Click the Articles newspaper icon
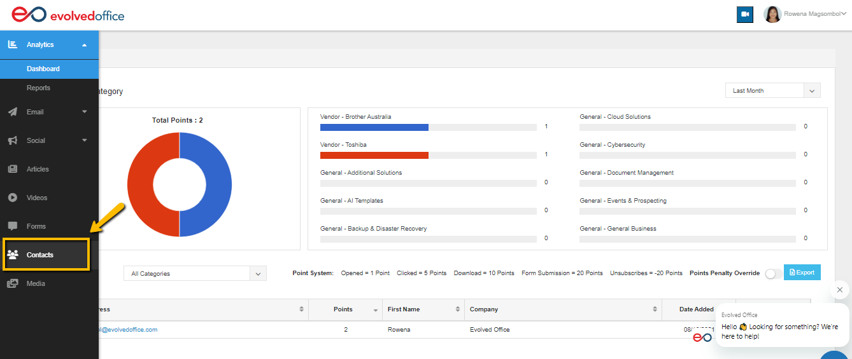The image size is (852, 359). (13, 169)
